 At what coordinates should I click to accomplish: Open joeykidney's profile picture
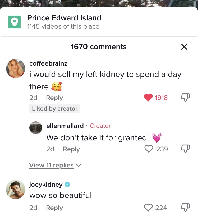[16, 189]
